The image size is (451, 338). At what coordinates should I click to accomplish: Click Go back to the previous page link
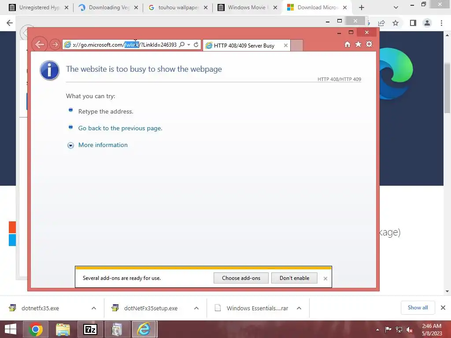pos(120,128)
